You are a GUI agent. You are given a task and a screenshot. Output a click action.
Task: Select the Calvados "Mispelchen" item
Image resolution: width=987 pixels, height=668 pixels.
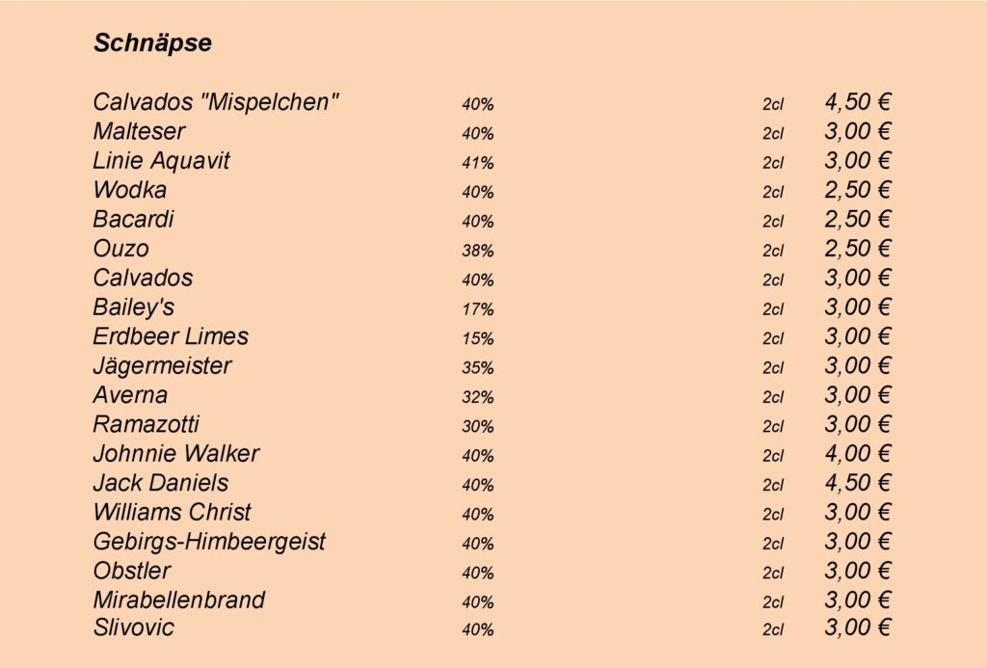click(x=216, y=102)
